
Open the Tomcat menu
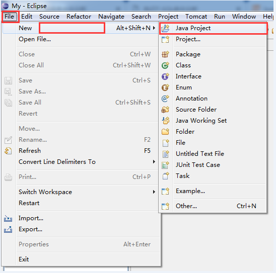tap(196, 17)
